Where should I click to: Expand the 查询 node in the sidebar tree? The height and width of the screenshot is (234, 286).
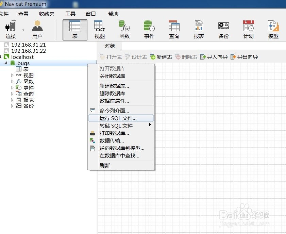click(12, 94)
